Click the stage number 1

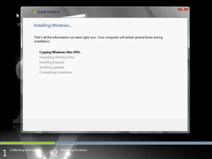click(5, 153)
